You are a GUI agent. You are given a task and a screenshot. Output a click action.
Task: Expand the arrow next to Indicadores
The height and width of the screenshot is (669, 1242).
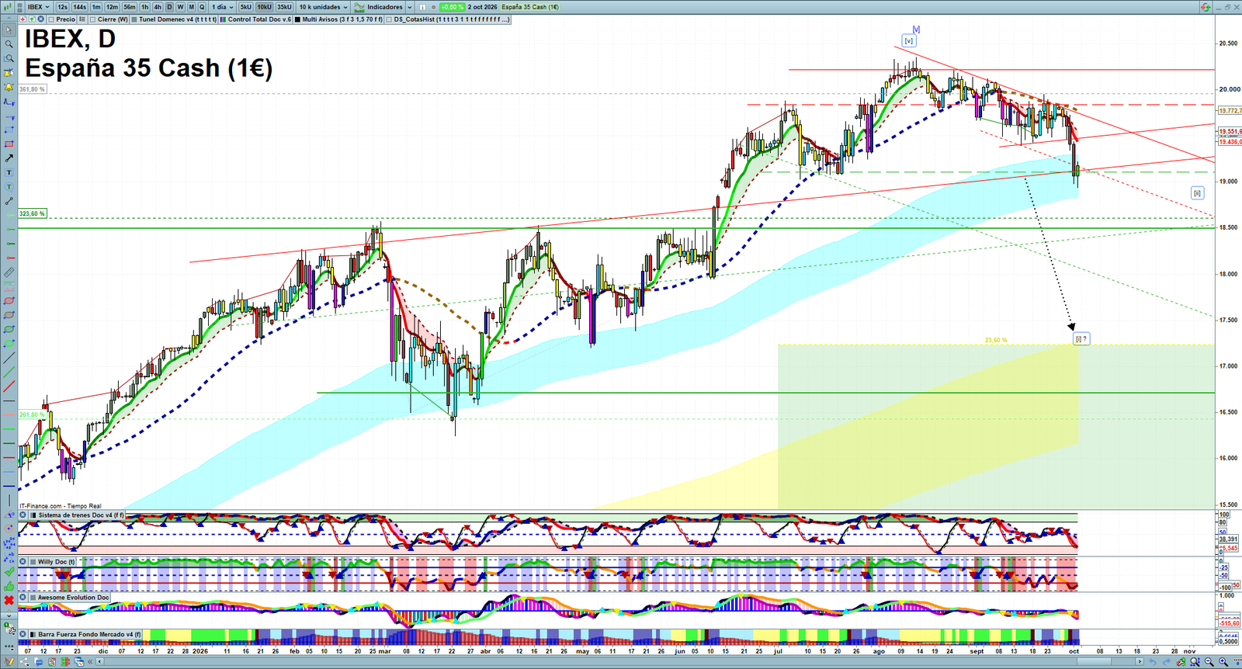coord(409,7)
